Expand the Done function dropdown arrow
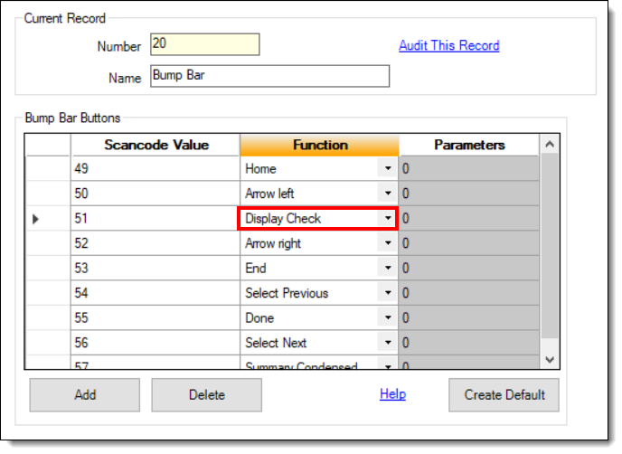This screenshot has width=622, height=454. point(388,317)
